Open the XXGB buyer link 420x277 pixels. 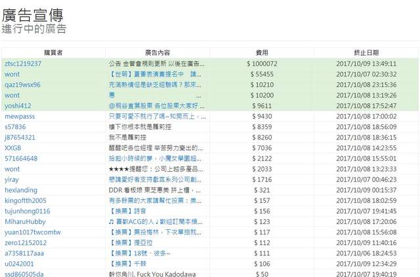[x=13, y=148]
